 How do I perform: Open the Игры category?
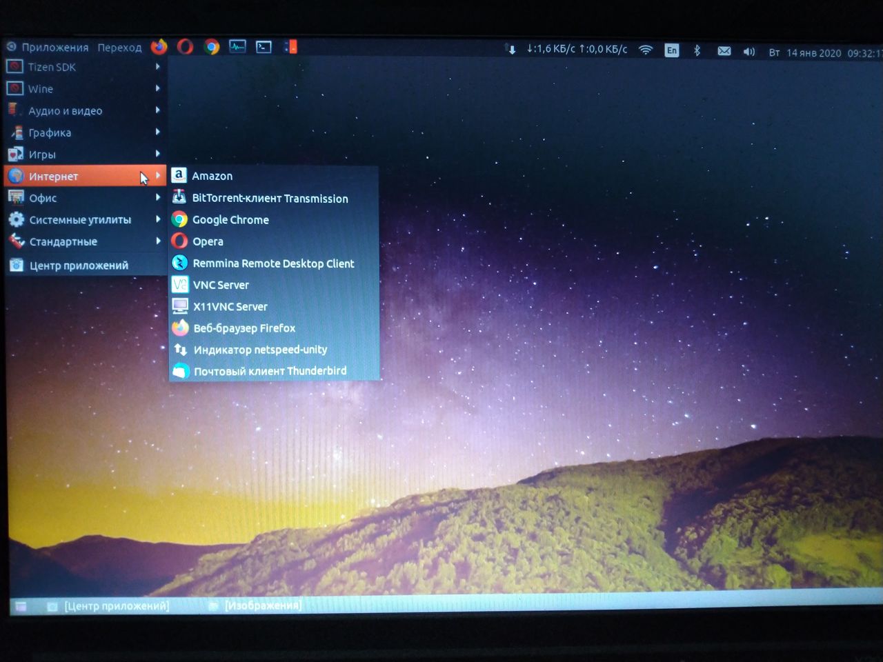pos(85,154)
